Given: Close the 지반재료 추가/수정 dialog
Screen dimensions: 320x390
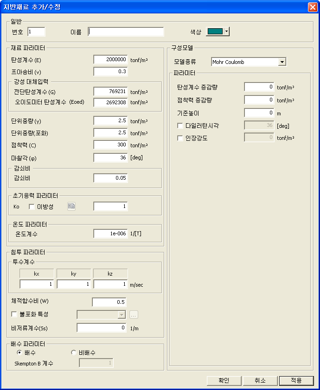Looking at the screenshot, I should pos(313,7).
